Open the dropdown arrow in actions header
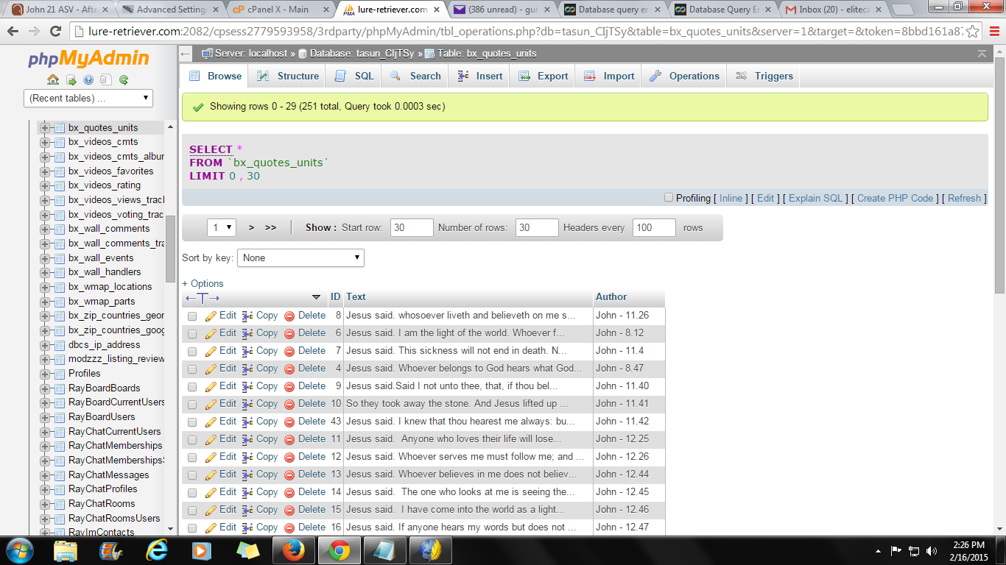Screen dimensions: 1006x565 click(x=317, y=297)
